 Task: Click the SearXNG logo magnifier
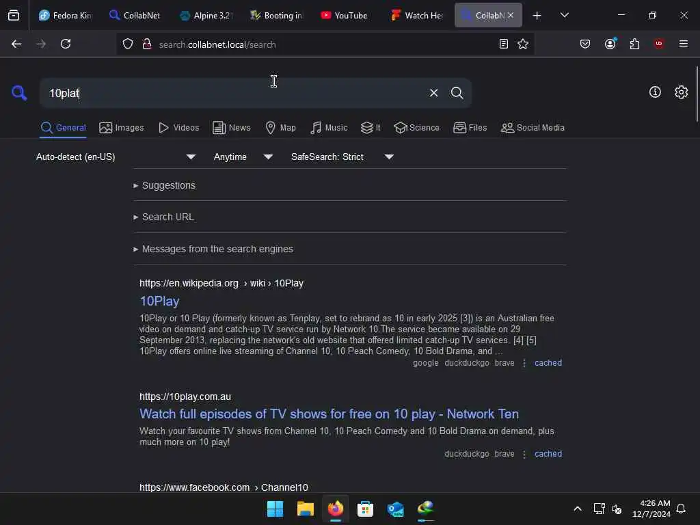click(x=19, y=93)
